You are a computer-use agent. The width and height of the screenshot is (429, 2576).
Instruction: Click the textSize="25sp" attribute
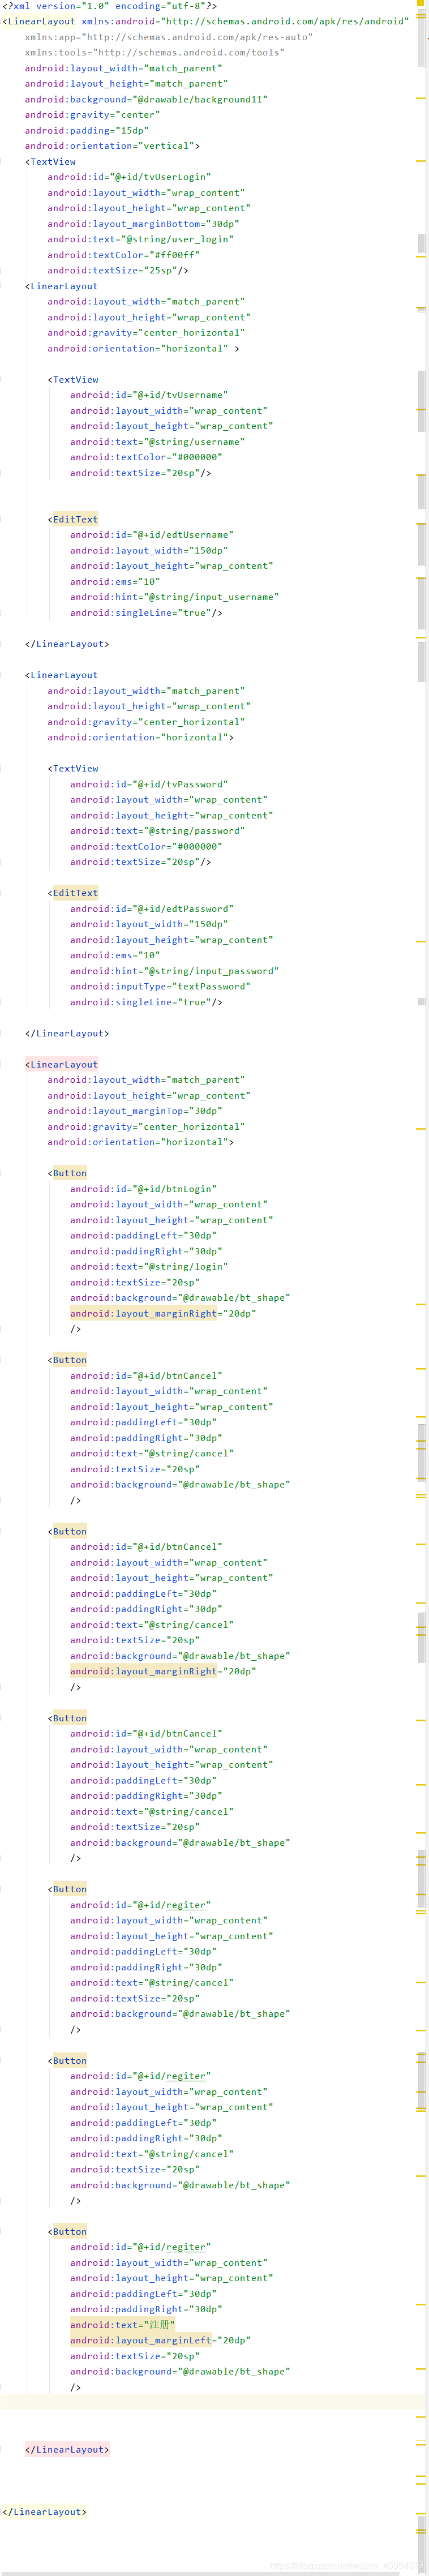click(x=115, y=270)
